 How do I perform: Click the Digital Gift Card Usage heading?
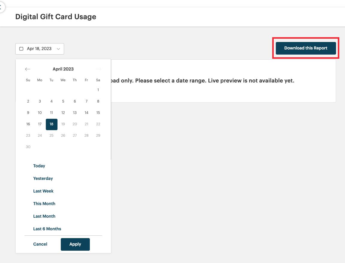56,17
